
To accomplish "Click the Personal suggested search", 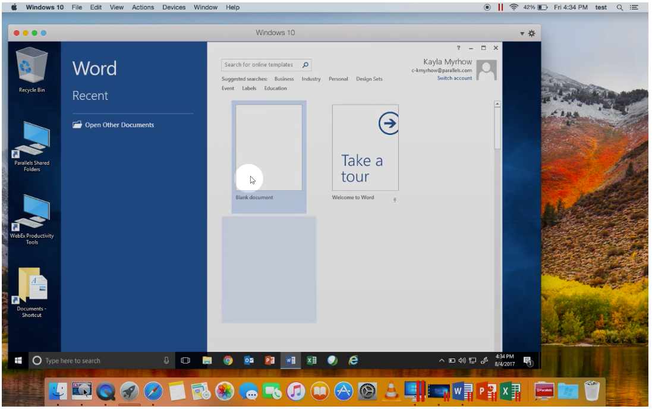I will coord(338,79).
